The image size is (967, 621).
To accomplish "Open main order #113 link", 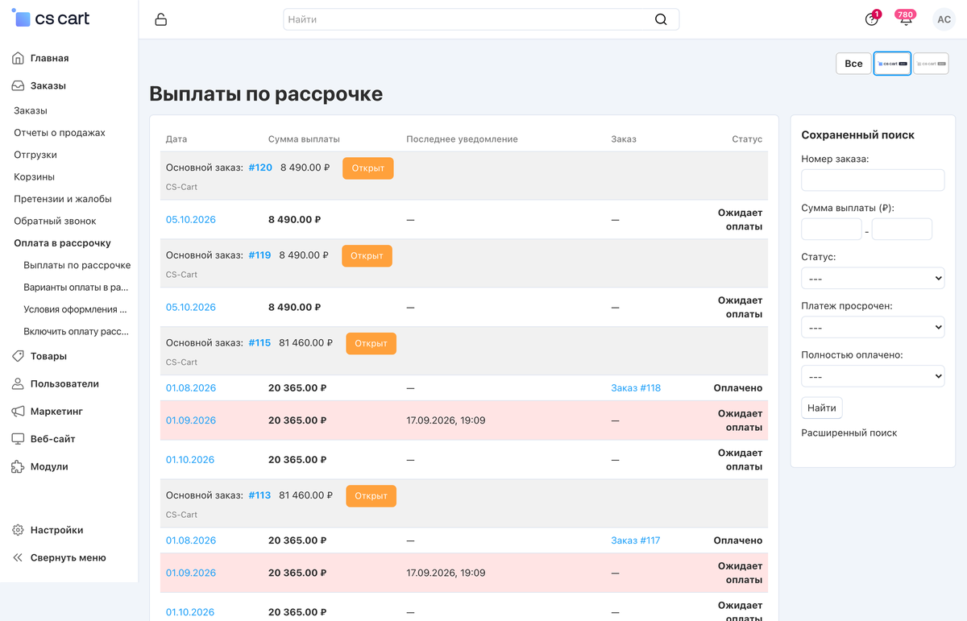I will tap(259, 495).
